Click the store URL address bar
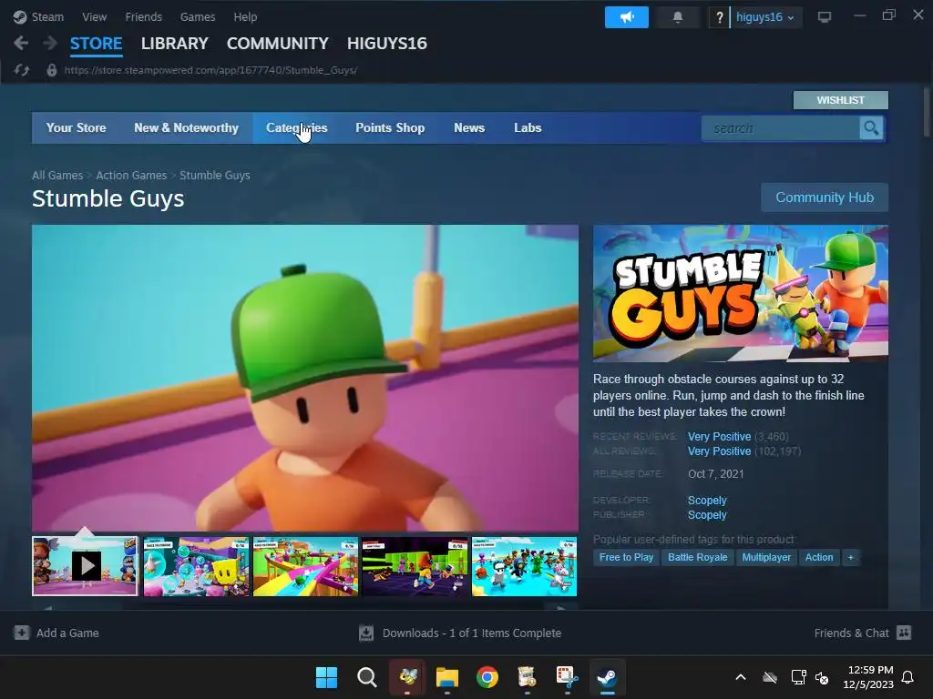 pyautogui.click(x=210, y=70)
